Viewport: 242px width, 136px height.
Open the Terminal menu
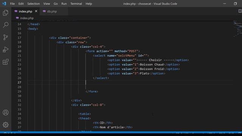tap(76, 4)
